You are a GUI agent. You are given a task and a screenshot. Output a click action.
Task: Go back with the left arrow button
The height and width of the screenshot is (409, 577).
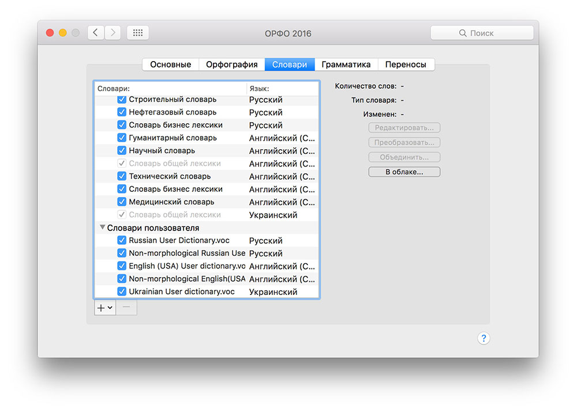click(x=96, y=33)
